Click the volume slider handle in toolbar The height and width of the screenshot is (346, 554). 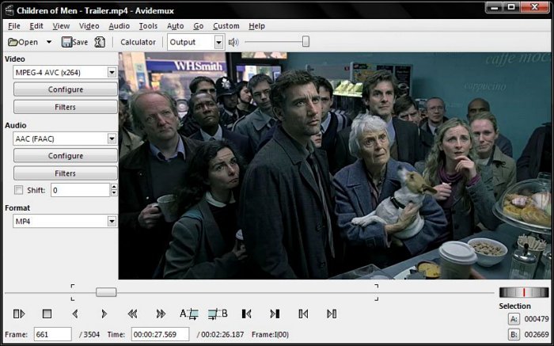click(x=305, y=42)
